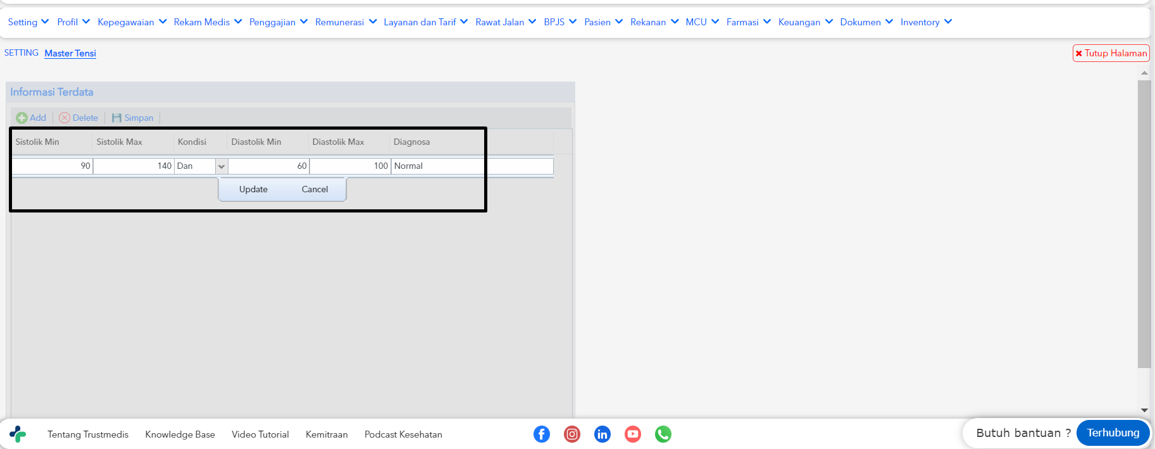Click the Sistolik Max column header

coord(133,142)
